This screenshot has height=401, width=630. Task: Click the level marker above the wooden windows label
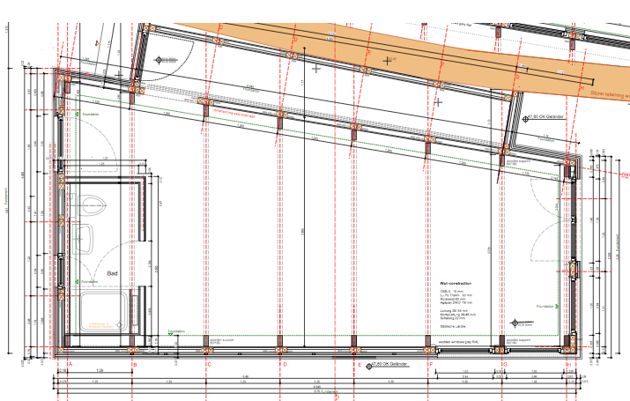tap(515, 323)
